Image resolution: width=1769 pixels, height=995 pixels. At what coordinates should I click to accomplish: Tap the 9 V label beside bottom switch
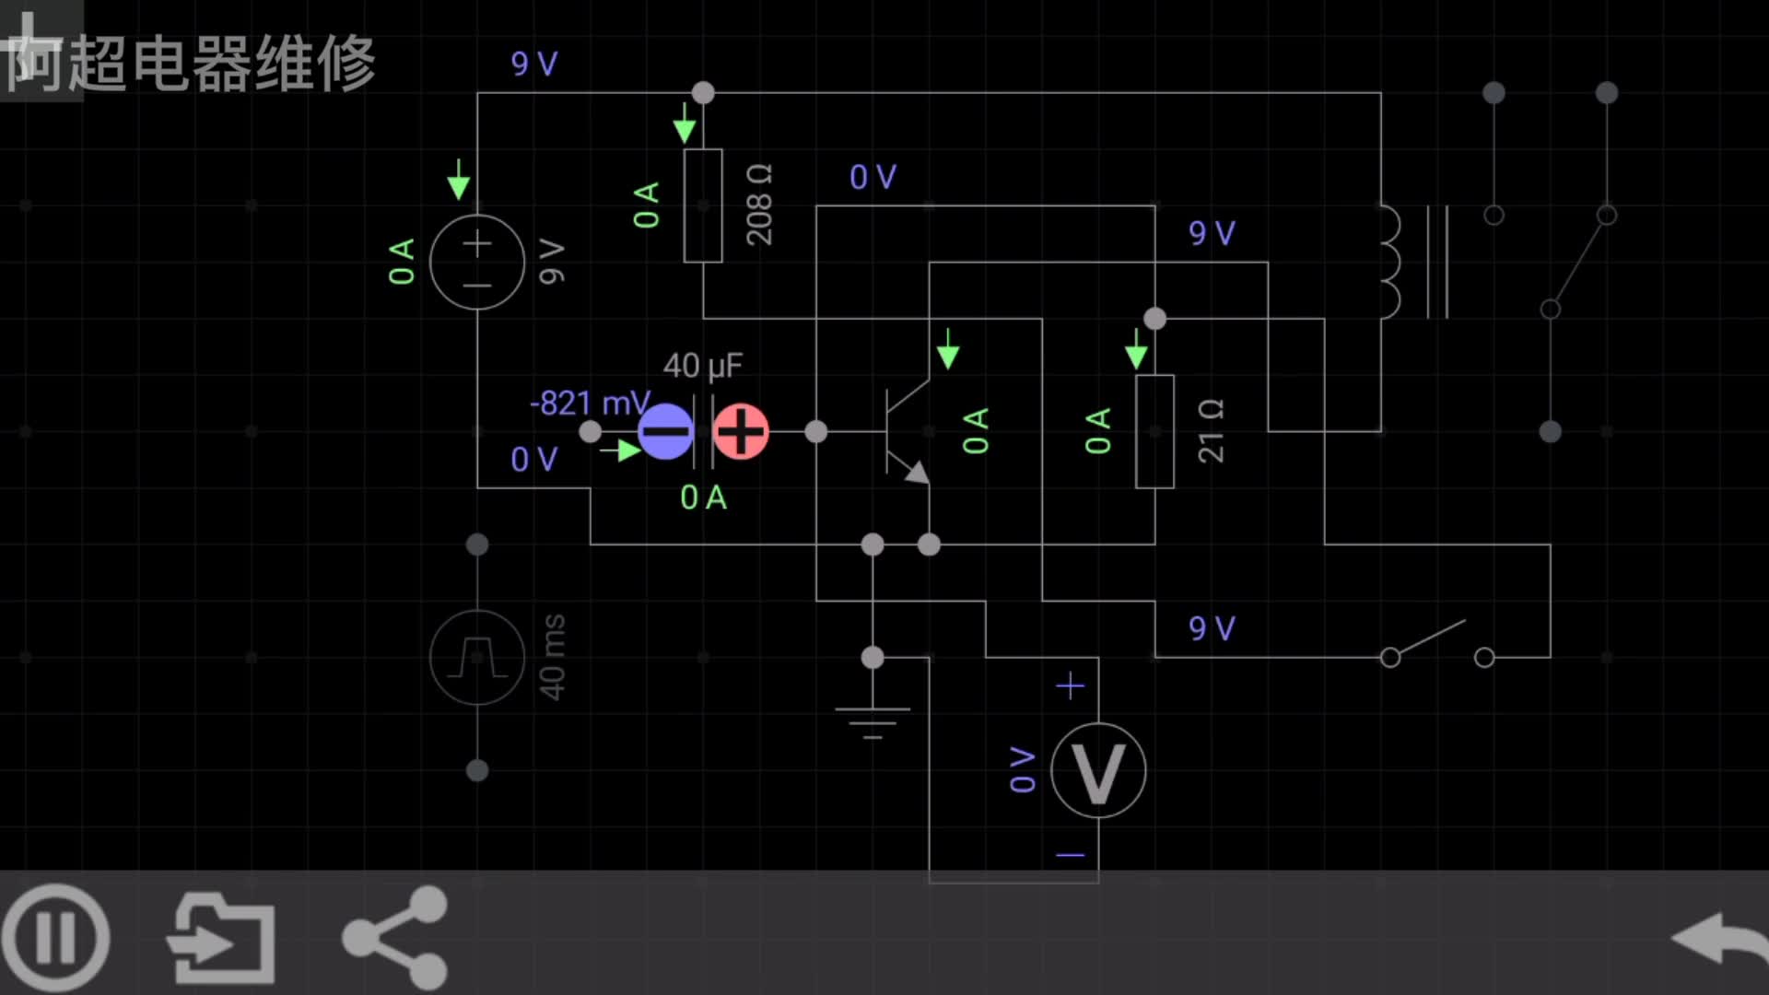[1212, 628]
